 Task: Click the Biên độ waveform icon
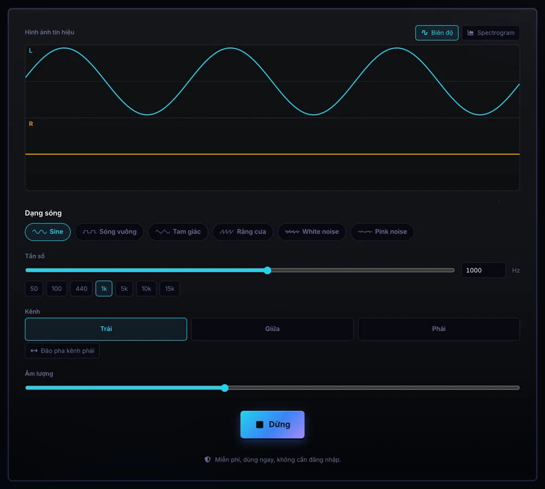click(425, 33)
